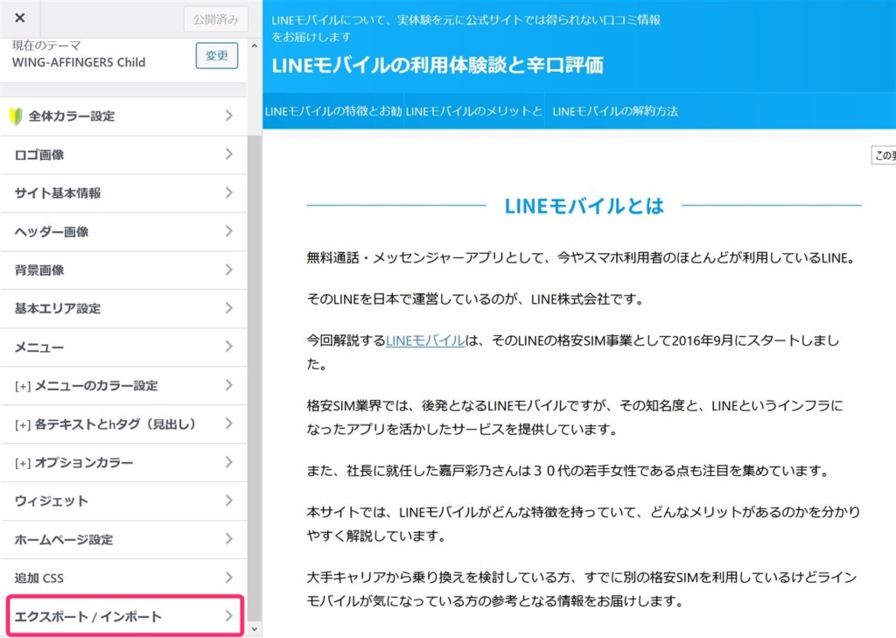Click the site tagline text in header
Viewport: 896px width, 638px height.
(x=465, y=28)
